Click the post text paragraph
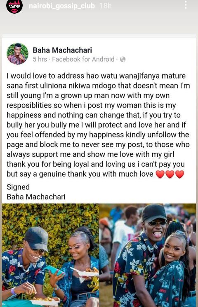Viewport: 198px width, 307px height. tap(98, 125)
